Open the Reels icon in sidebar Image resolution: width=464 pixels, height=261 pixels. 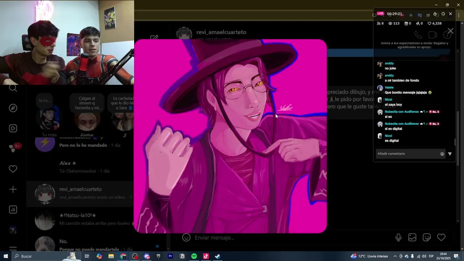13,128
